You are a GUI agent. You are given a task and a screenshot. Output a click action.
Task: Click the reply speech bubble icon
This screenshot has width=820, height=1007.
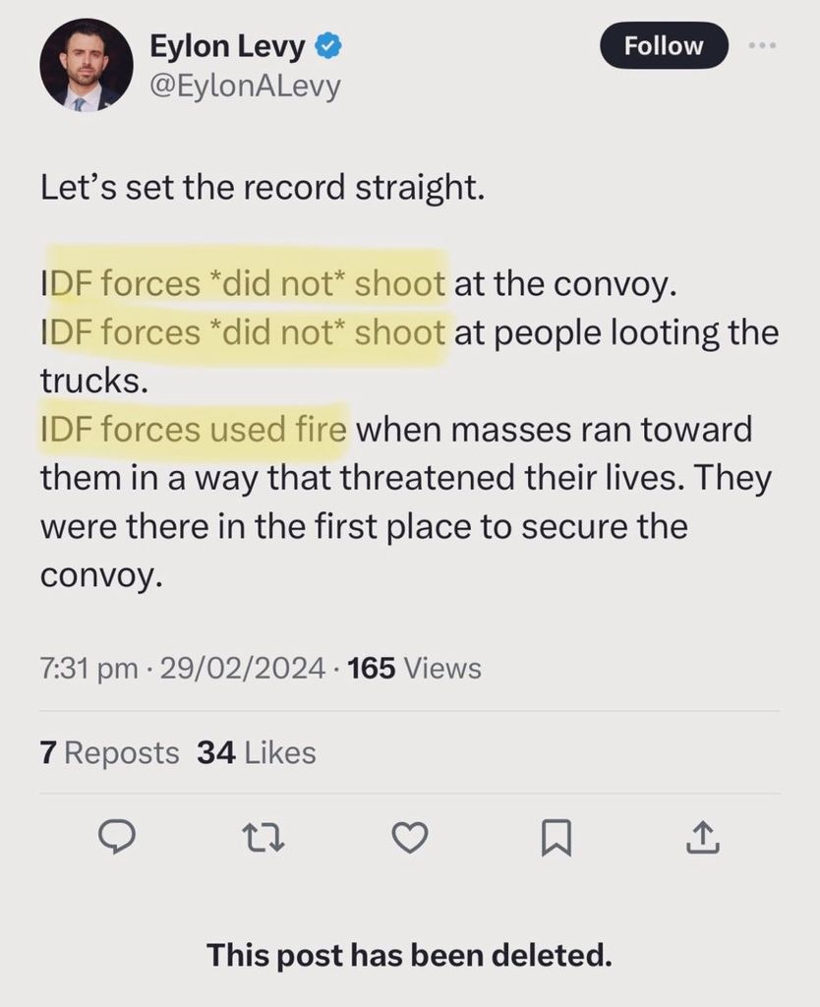119,837
